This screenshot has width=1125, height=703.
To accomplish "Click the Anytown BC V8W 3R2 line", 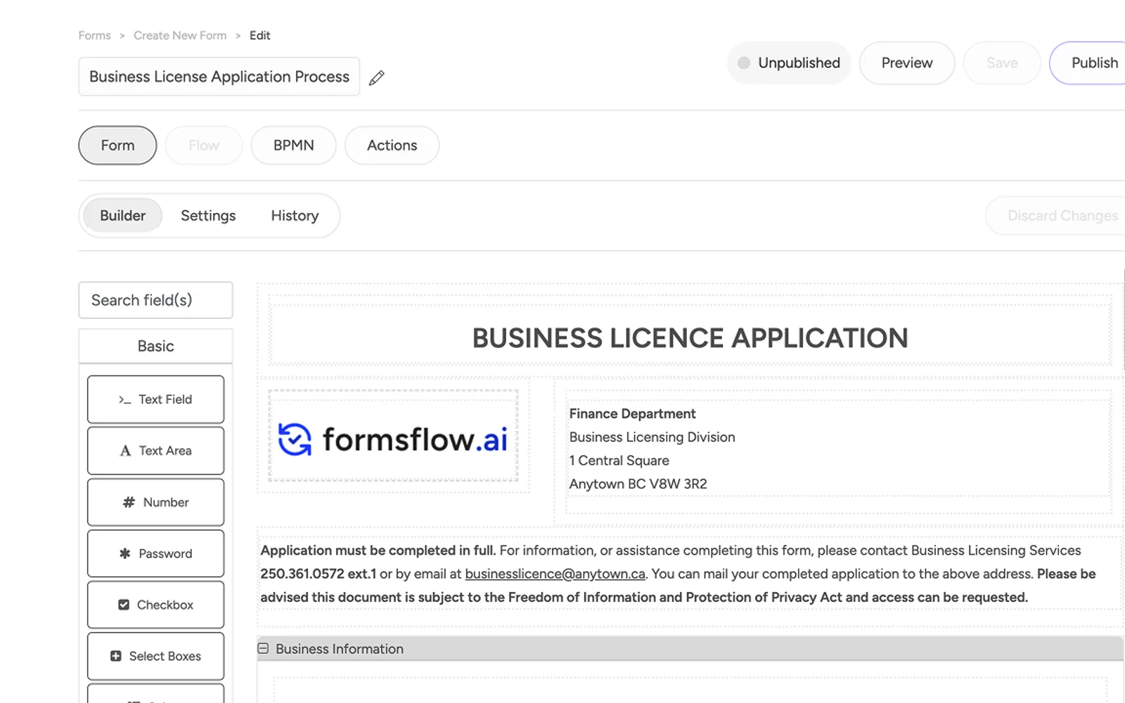I will coord(638,484).
